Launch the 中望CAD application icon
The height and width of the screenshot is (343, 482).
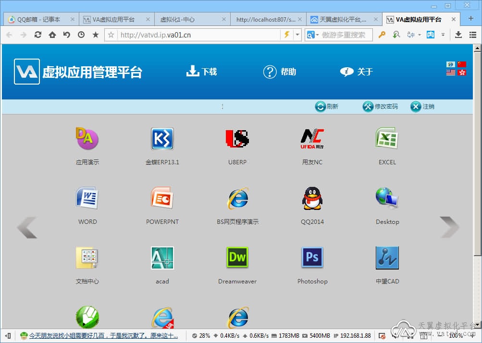[387, 258]
